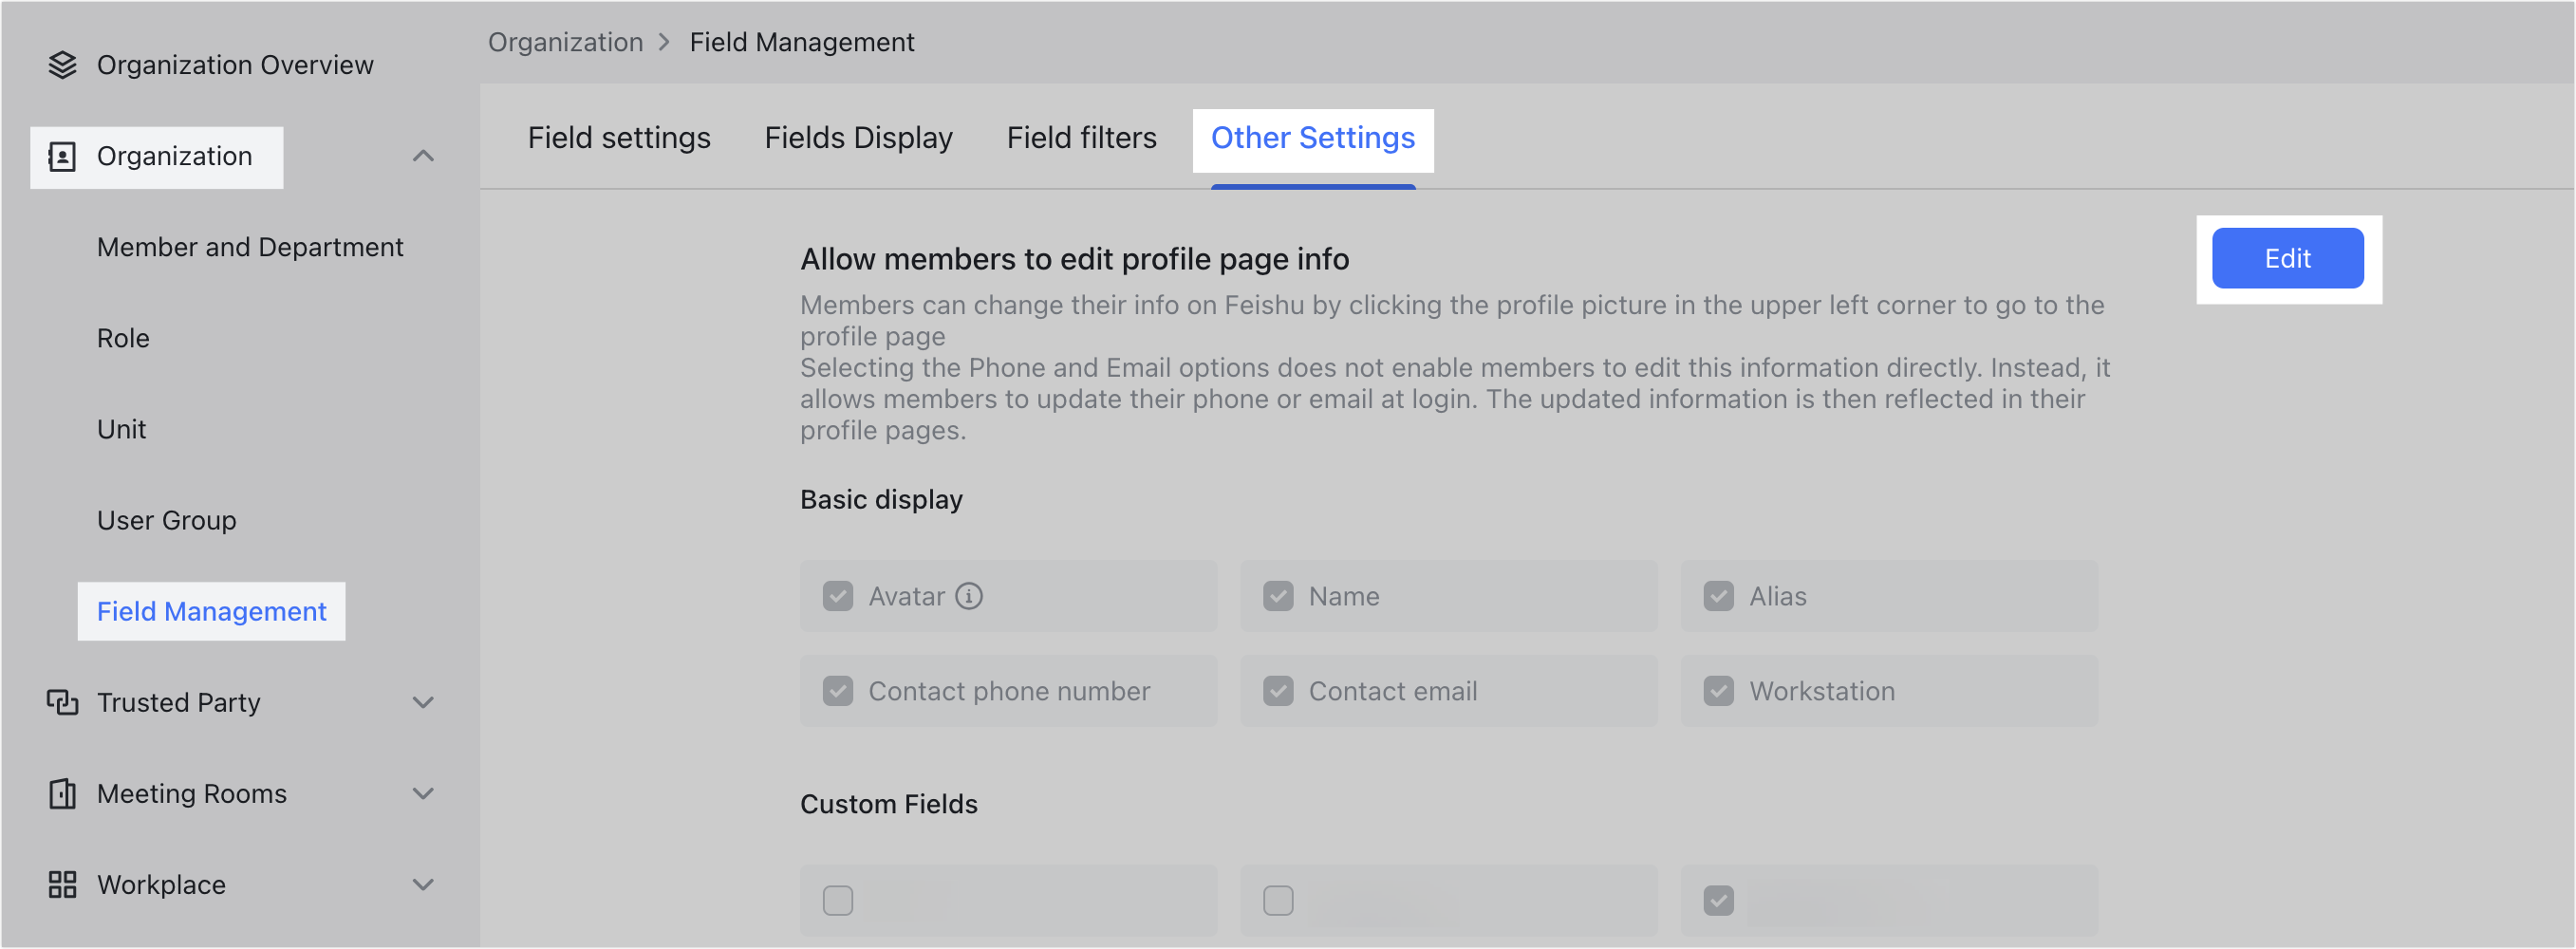
Task: Click the Organization breadcrumb link
Action: [565, 41]
